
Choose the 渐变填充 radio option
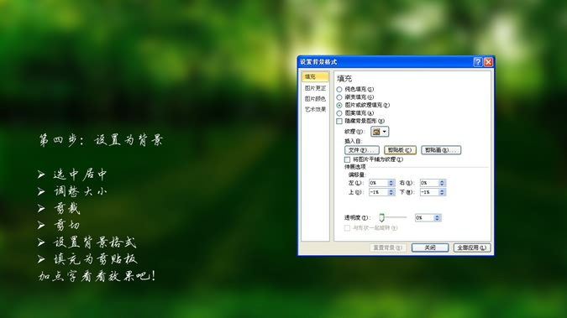[339, 97]
